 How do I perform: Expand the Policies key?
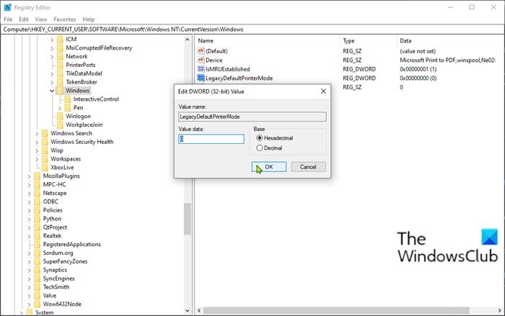[x=29, y=211]
